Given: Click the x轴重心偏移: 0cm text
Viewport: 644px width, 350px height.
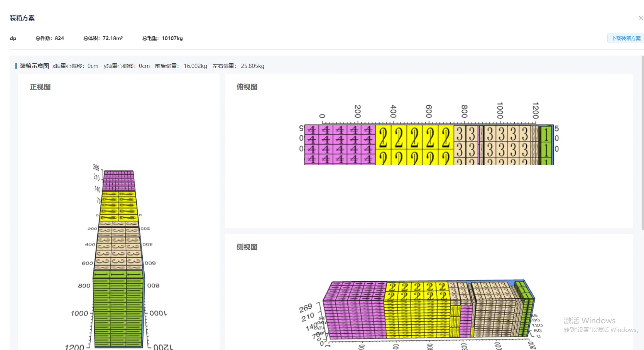Looking at the screenshot, I should pos(75,66).
